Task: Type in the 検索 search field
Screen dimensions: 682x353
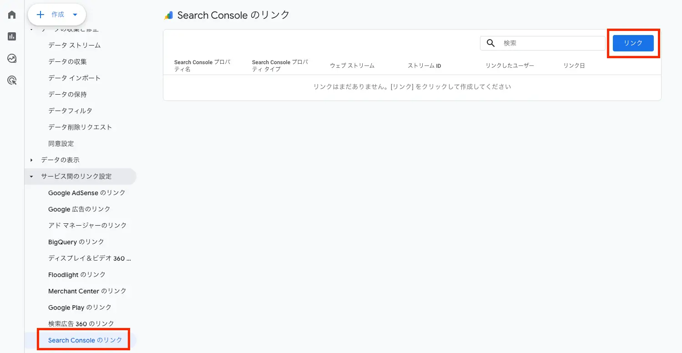Action: pos(551,43)
